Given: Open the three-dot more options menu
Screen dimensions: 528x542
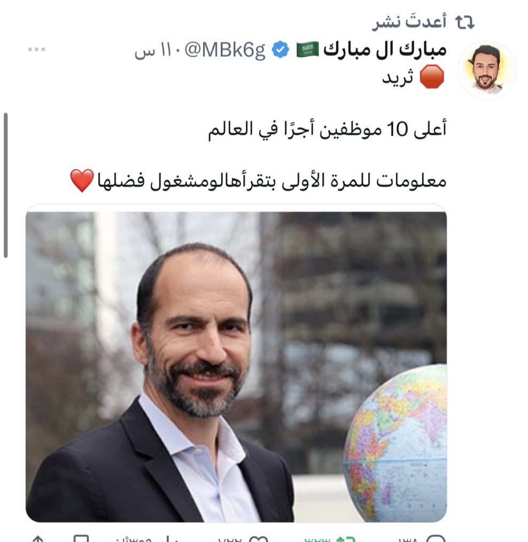Looking at the screenshot, I should pos(37,49).
